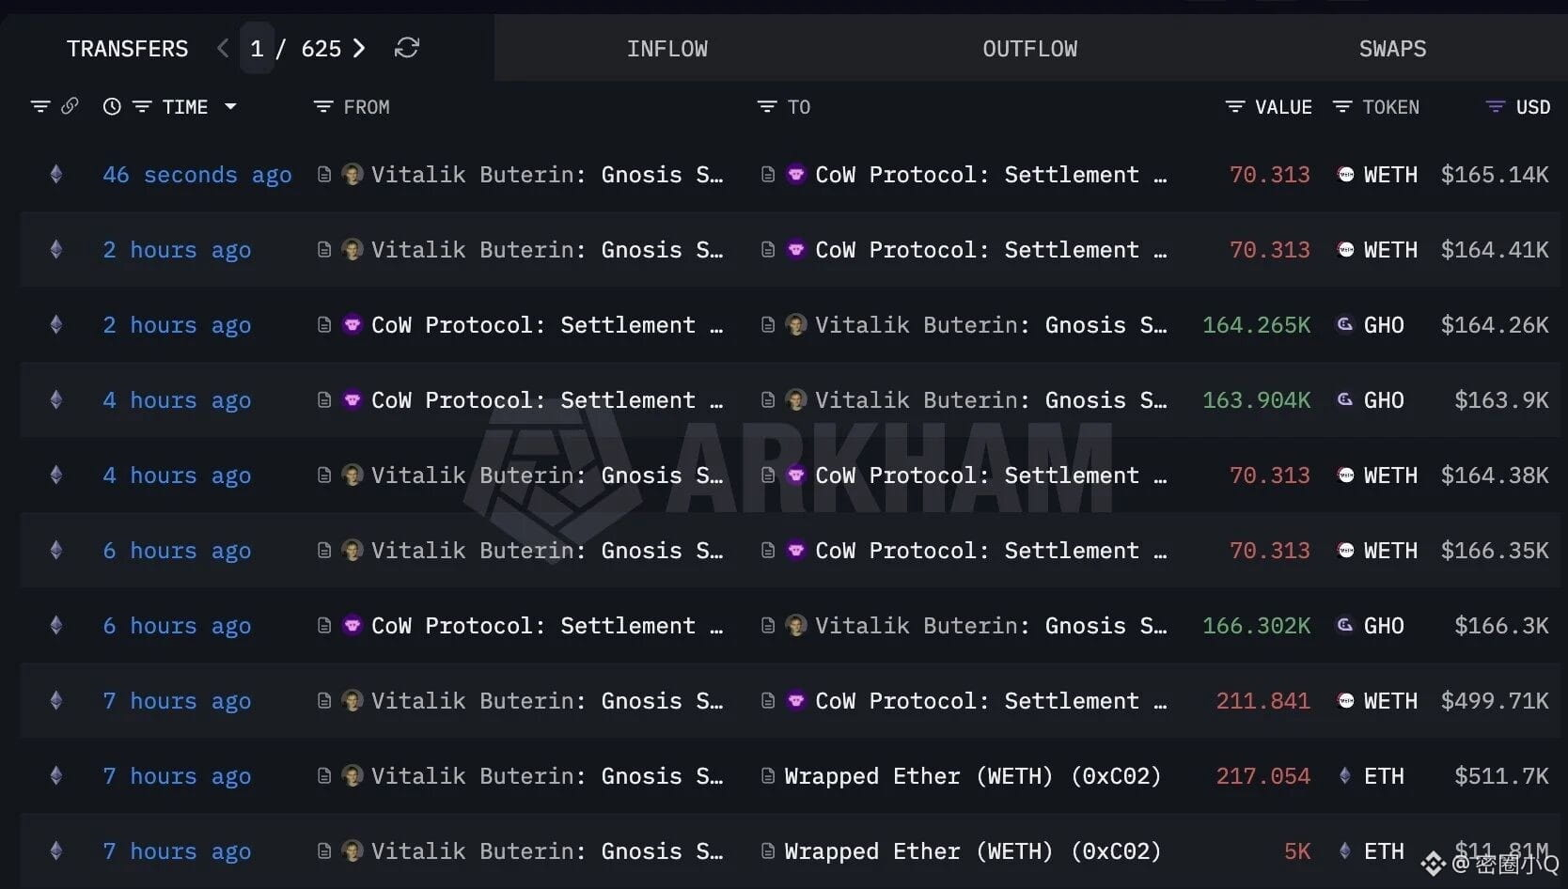Open the transfer from 46 seconds ago
This screenshot has height=889, width=1568.
(196, 174)
